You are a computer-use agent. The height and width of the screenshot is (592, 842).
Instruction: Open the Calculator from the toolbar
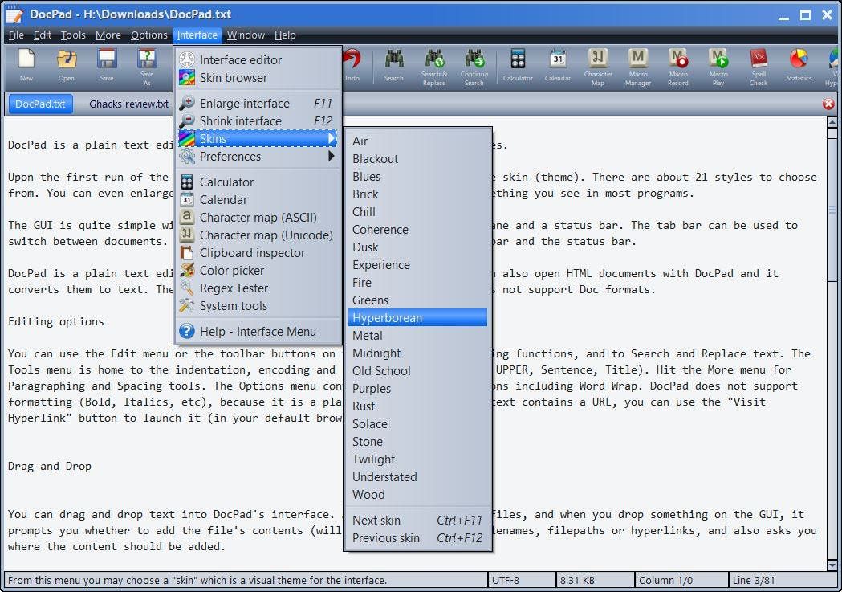click(518, 64)
